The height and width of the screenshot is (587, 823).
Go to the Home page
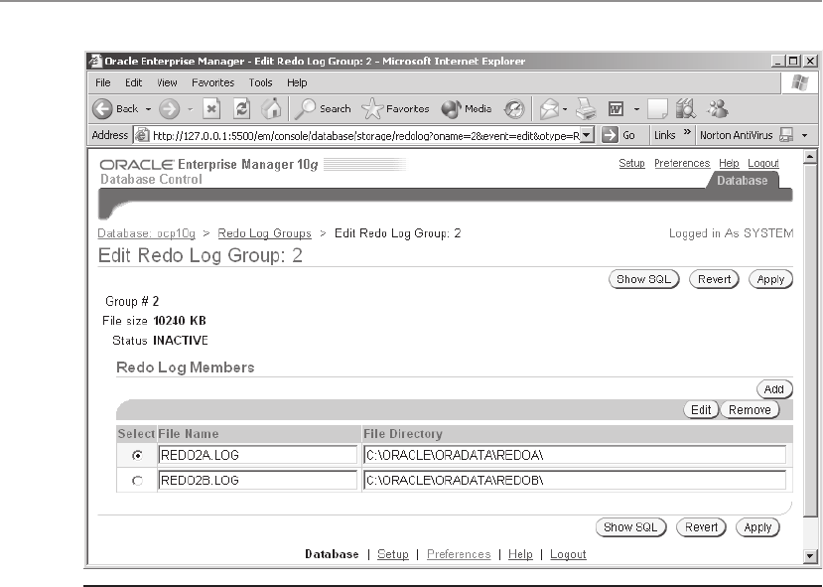tap(271, 109)
